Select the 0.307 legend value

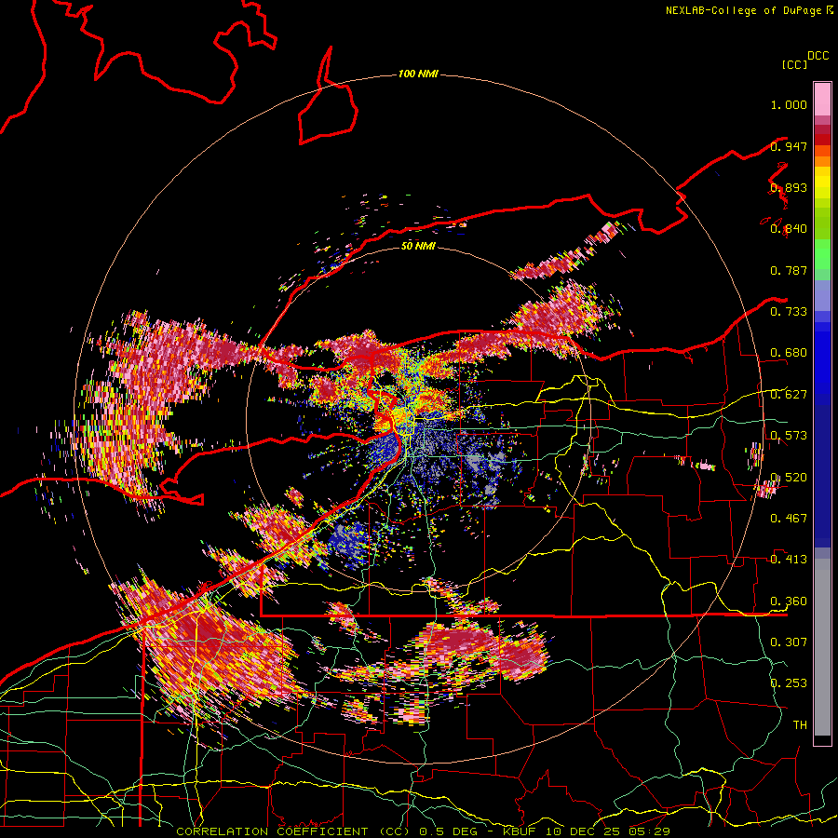(x=789, y=642)
